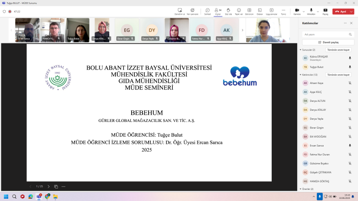Click the search magnifier in participants panel
358x201 pixels.
(350, 34)
